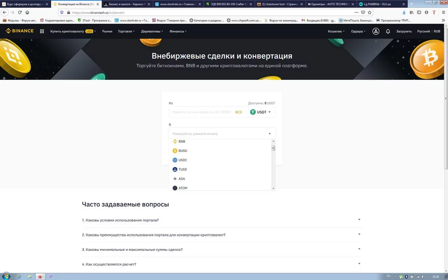Open the Форумы bookmark
Image resolution: width=448 pixels, height=280 pixels.
[x=19, y=20]
